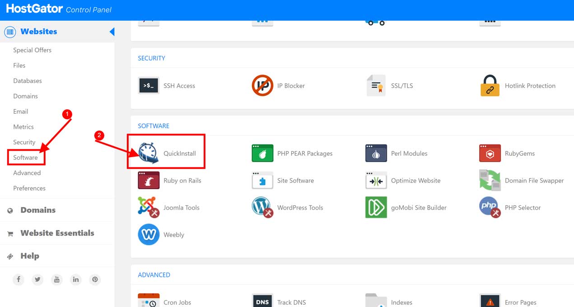This screenshot has height=307, width=574.
Task: Expand the Website Essentials sidebar section
Action: click(57, 233)
